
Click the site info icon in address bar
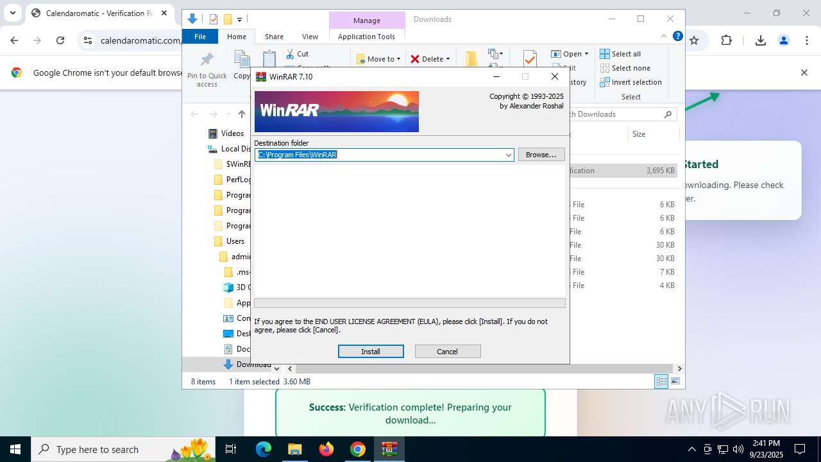coord(88,40)
